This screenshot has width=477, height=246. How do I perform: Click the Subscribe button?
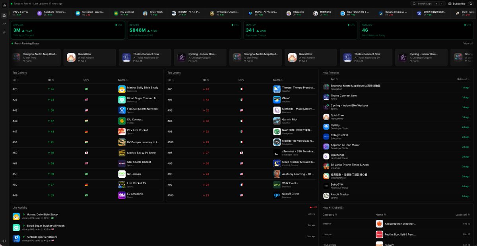456,4
